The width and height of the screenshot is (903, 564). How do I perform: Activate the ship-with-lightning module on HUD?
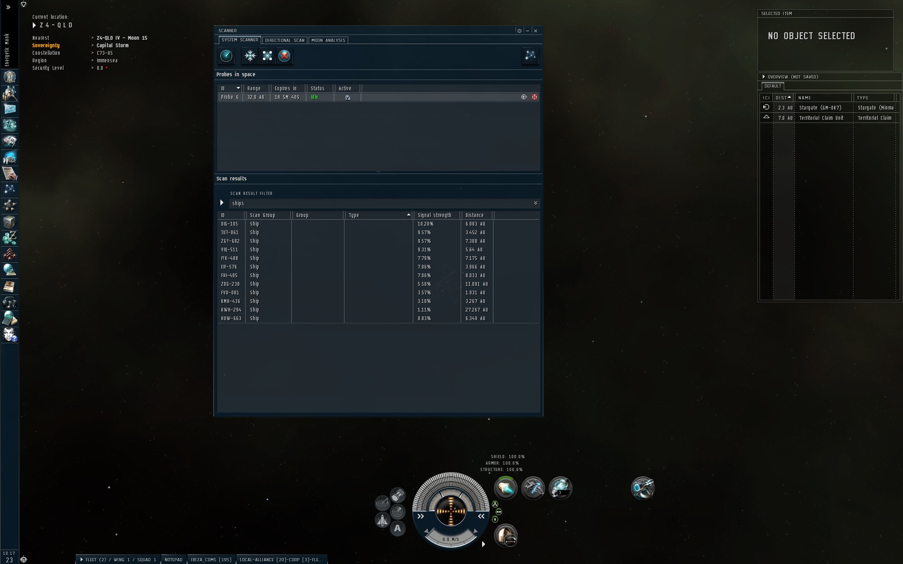[533, 488]
